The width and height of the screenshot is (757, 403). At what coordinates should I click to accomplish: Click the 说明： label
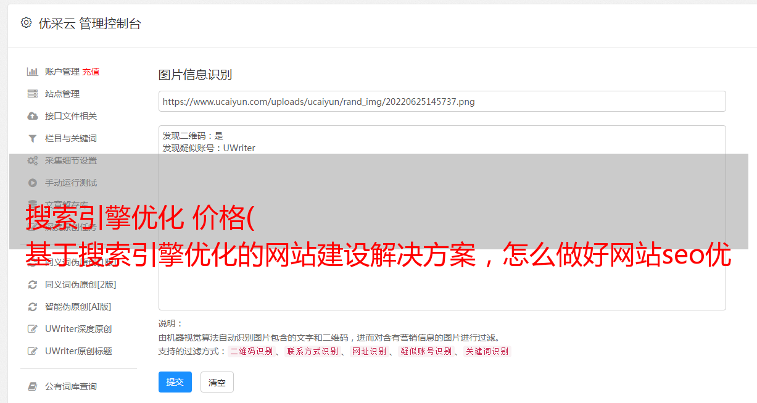171,323
